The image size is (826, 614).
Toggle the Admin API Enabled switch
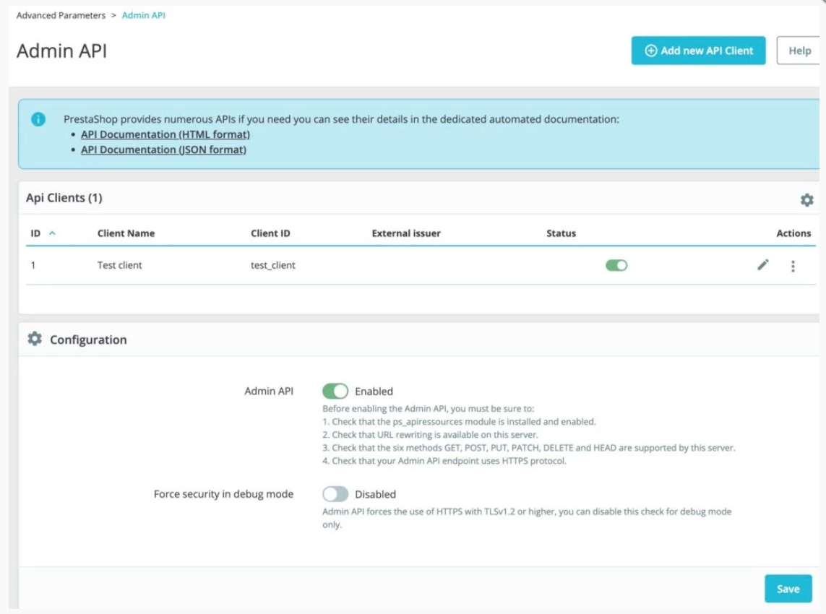point(335,392)
